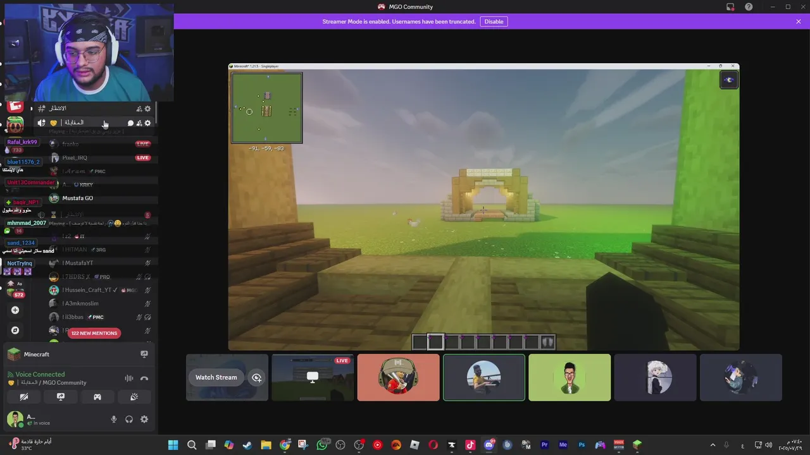
Task: Focus the speaking participant tile outlined green
Action: click(x=484, y=377)
